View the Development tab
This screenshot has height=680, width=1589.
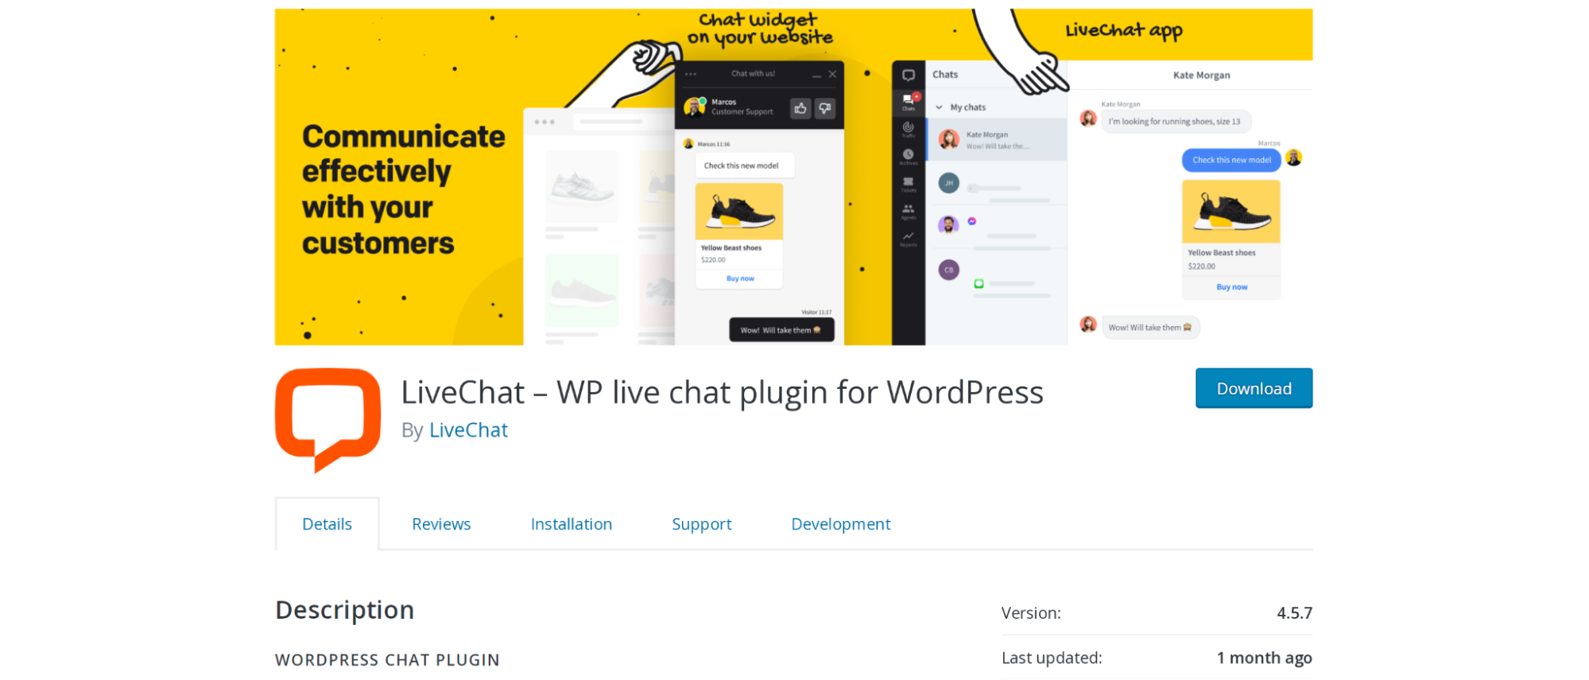point(841,524)
